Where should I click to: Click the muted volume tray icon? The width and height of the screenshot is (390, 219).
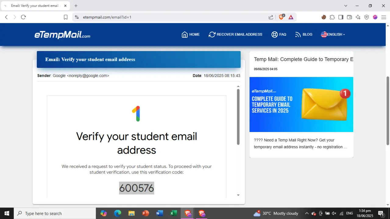(x=334, y=213)
